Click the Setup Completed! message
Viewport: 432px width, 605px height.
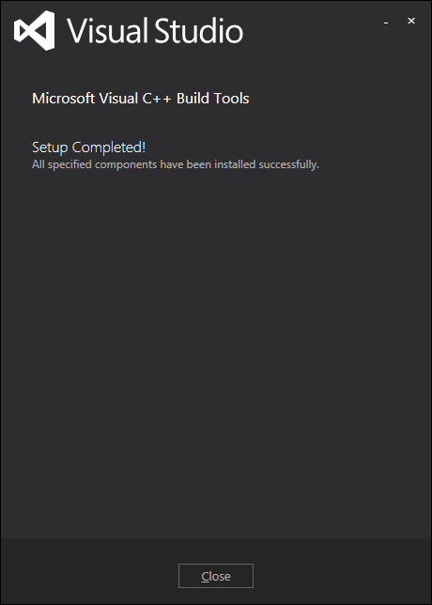tap(89, 147)
